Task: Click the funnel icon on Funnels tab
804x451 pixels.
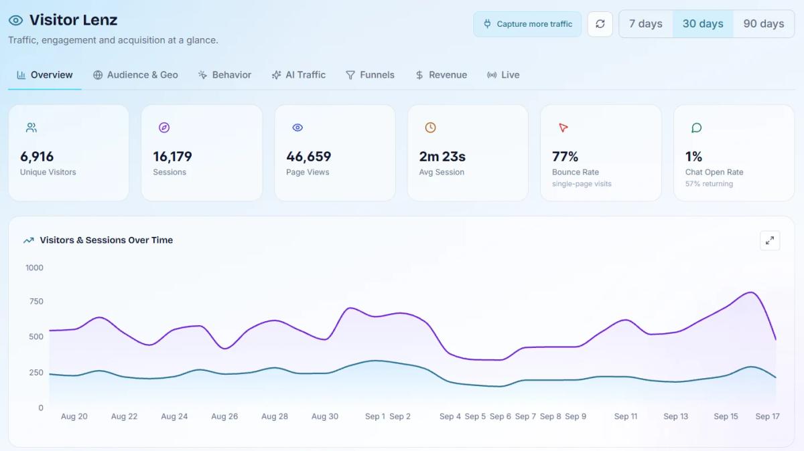Action: click(350, 75)
